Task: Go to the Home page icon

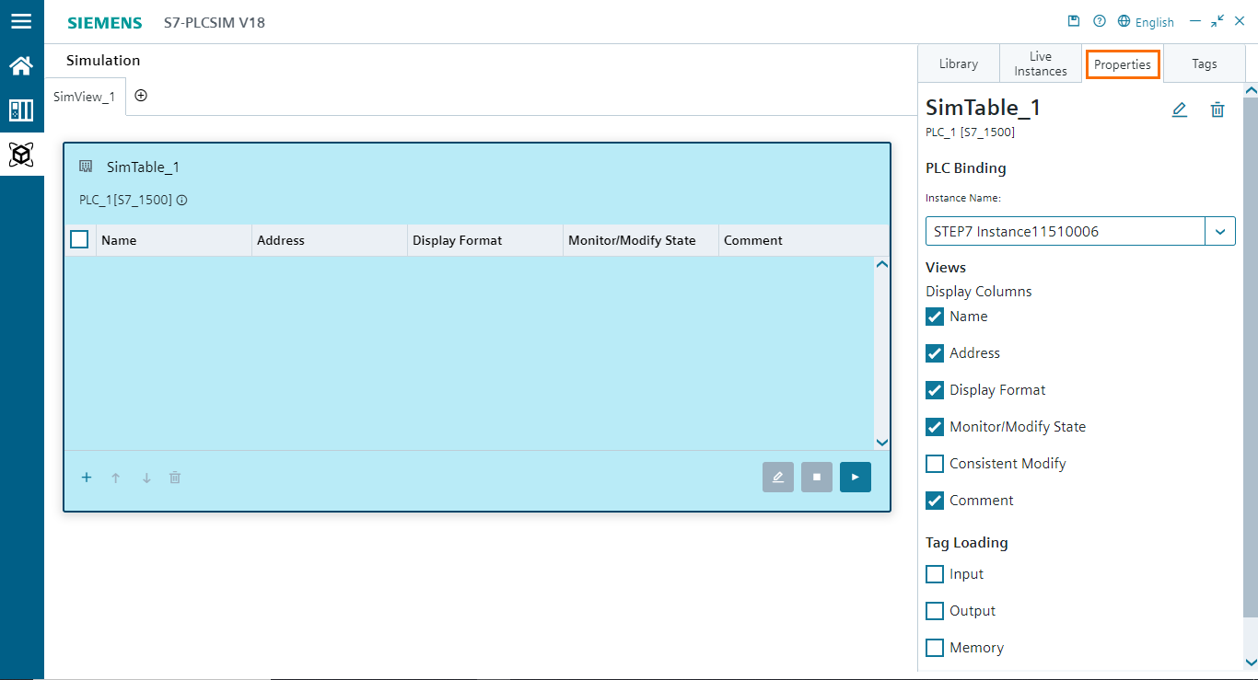Action: click(21, 65)
